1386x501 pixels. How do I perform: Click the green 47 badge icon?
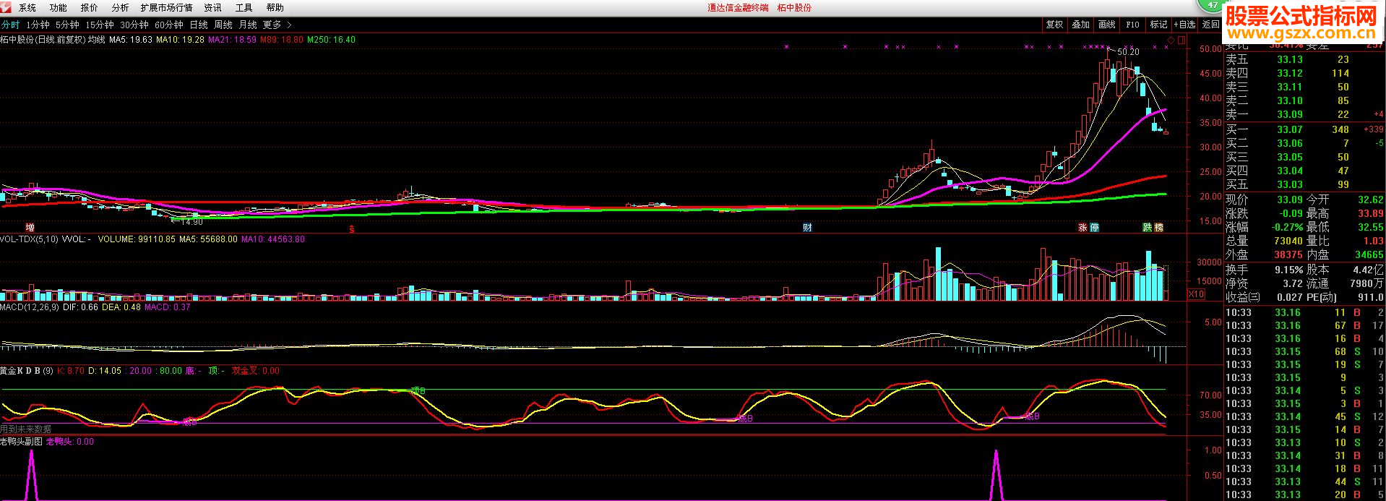pos(1212,6)
